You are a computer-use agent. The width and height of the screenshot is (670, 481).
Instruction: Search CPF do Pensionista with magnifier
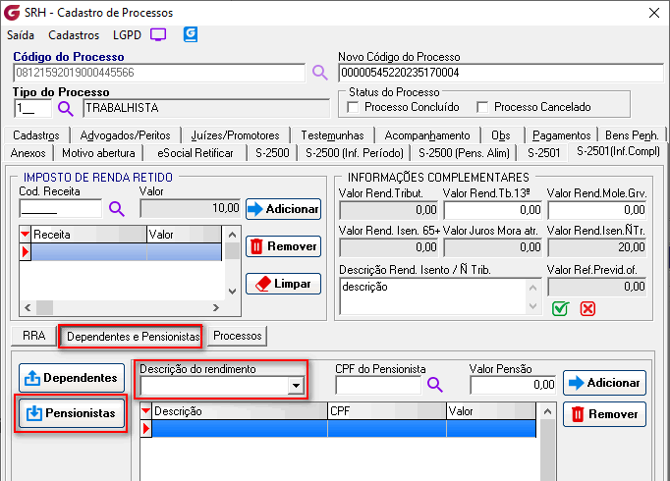(x=433, y=384)
